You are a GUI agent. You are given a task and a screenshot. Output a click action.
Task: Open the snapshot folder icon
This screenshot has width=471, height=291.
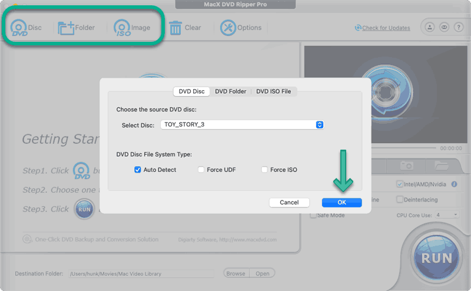click(441, 166)
